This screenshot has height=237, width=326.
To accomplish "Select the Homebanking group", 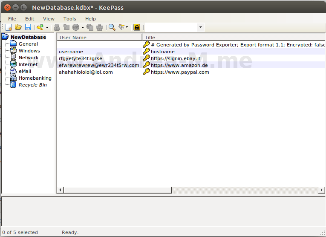I will point(35,78).
